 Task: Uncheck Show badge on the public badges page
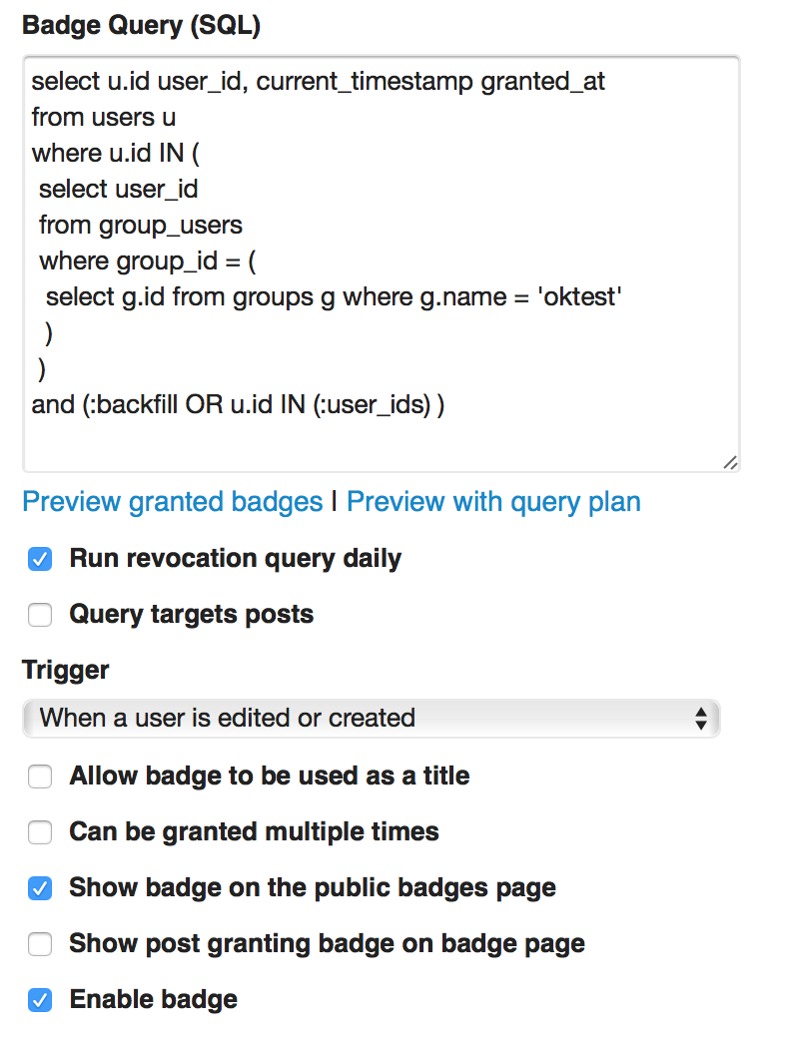pyautogui.click(x=40, y=888)
